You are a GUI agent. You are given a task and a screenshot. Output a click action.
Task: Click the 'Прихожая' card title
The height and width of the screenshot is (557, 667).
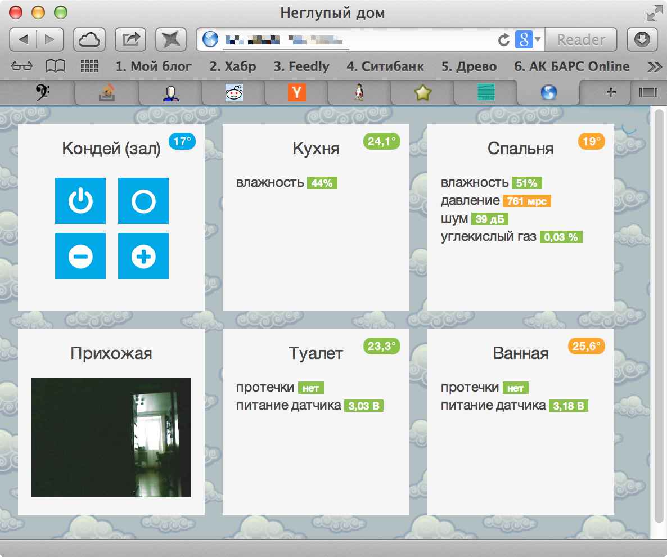pyautogui.click(x=111, y=353)
